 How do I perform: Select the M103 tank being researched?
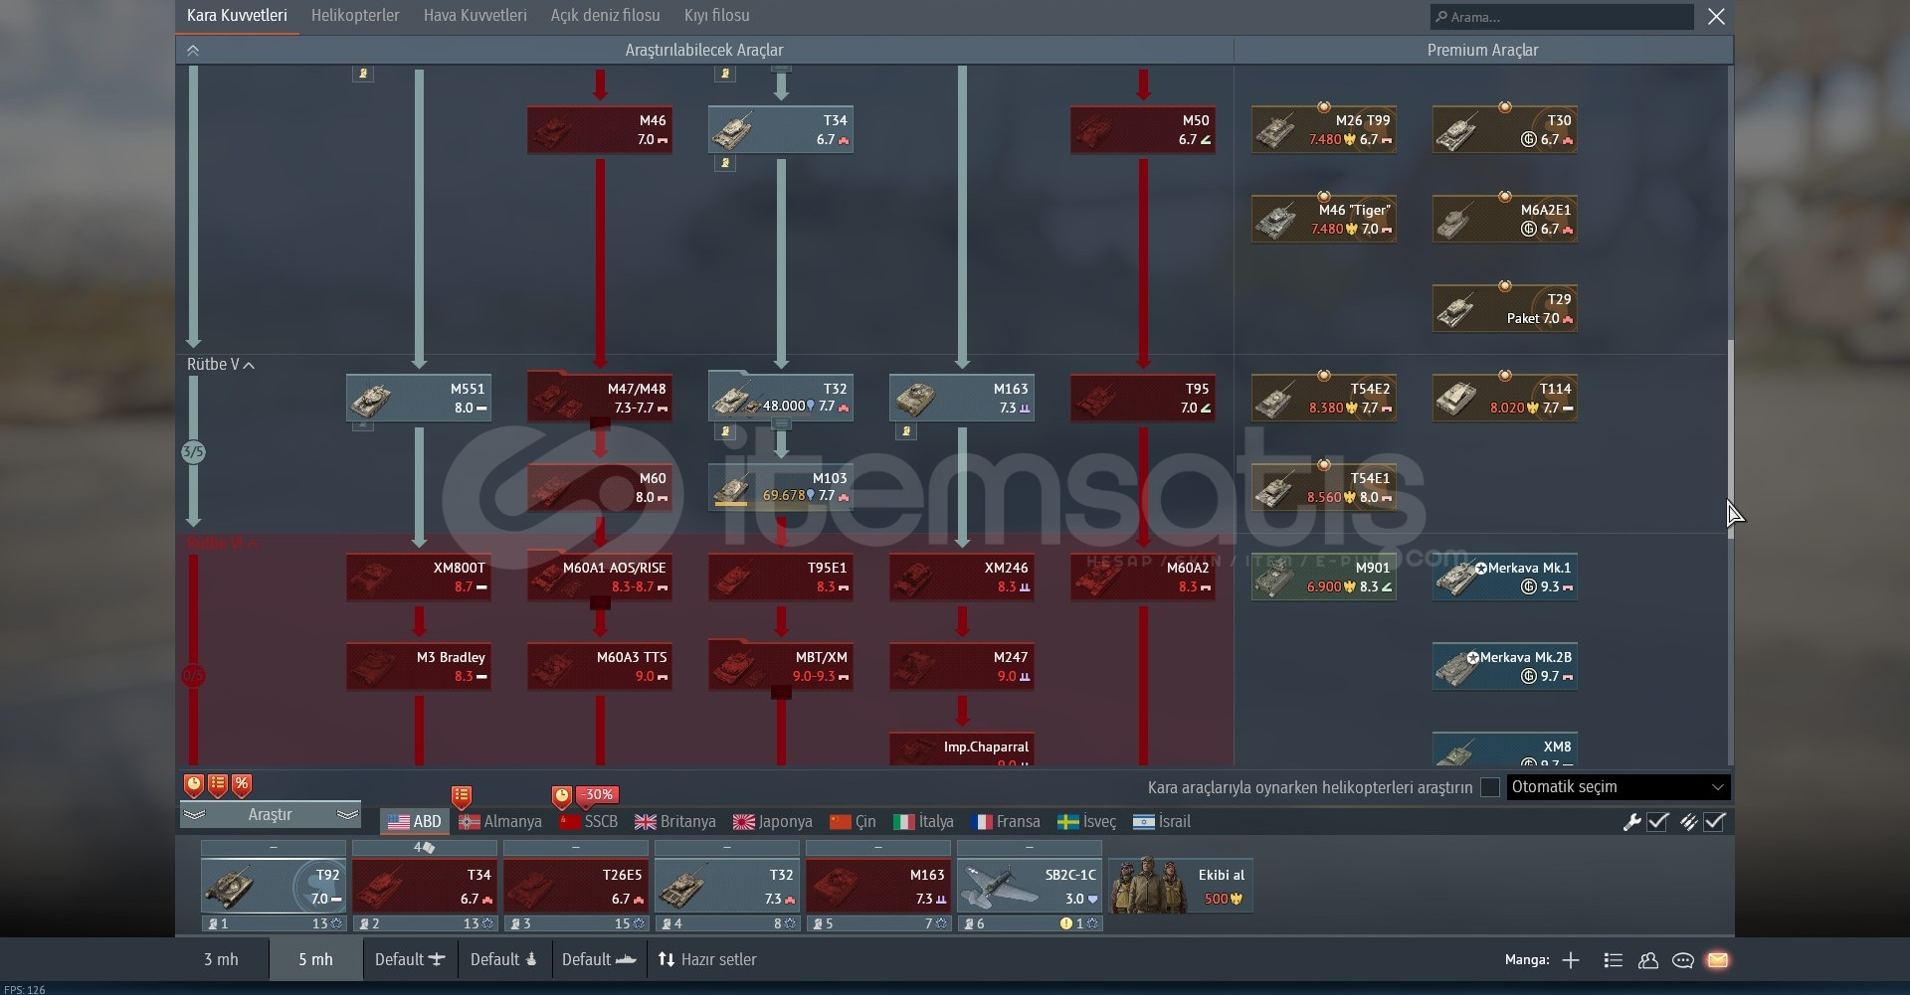pyautogui.click(x=781, y=487)
